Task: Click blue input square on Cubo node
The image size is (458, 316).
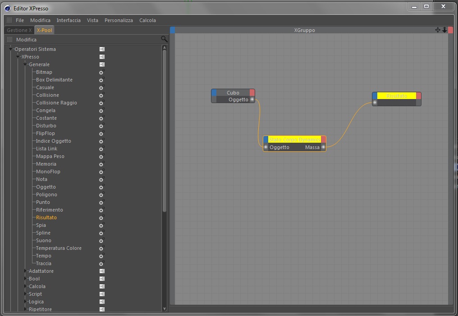Action: [x=214, y=92]
